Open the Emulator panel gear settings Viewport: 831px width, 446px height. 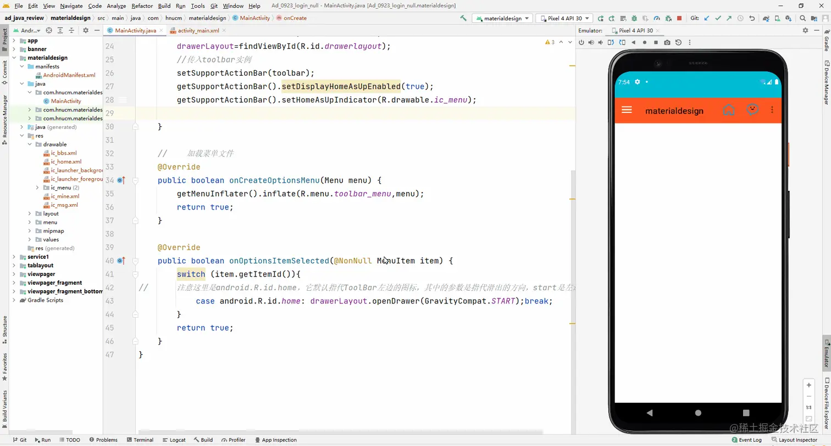pos(805,30)
